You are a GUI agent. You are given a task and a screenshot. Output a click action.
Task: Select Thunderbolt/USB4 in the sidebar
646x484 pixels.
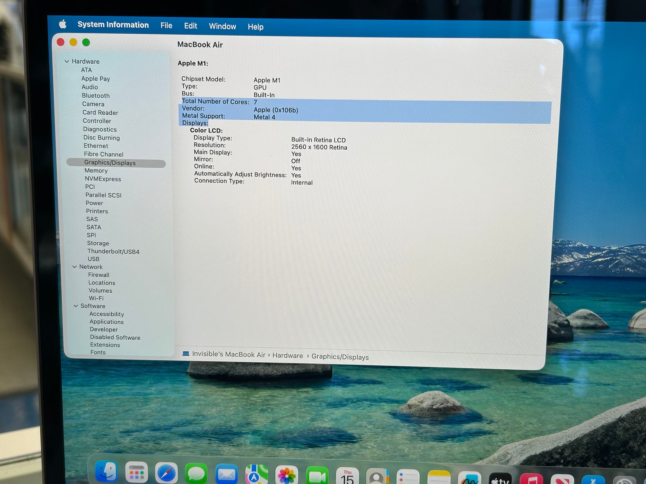113,251
